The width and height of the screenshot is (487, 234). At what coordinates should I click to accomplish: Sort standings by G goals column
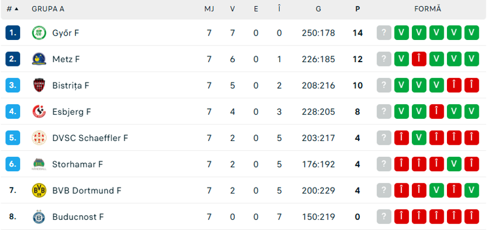[x=318, y=9]
